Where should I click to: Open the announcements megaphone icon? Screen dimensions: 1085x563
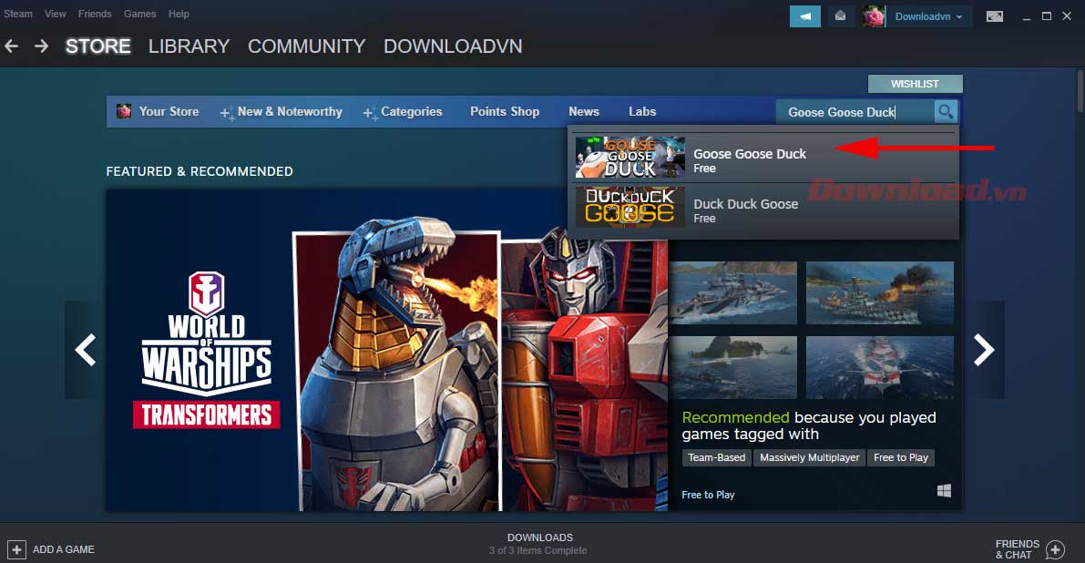[x=804, y=16]
